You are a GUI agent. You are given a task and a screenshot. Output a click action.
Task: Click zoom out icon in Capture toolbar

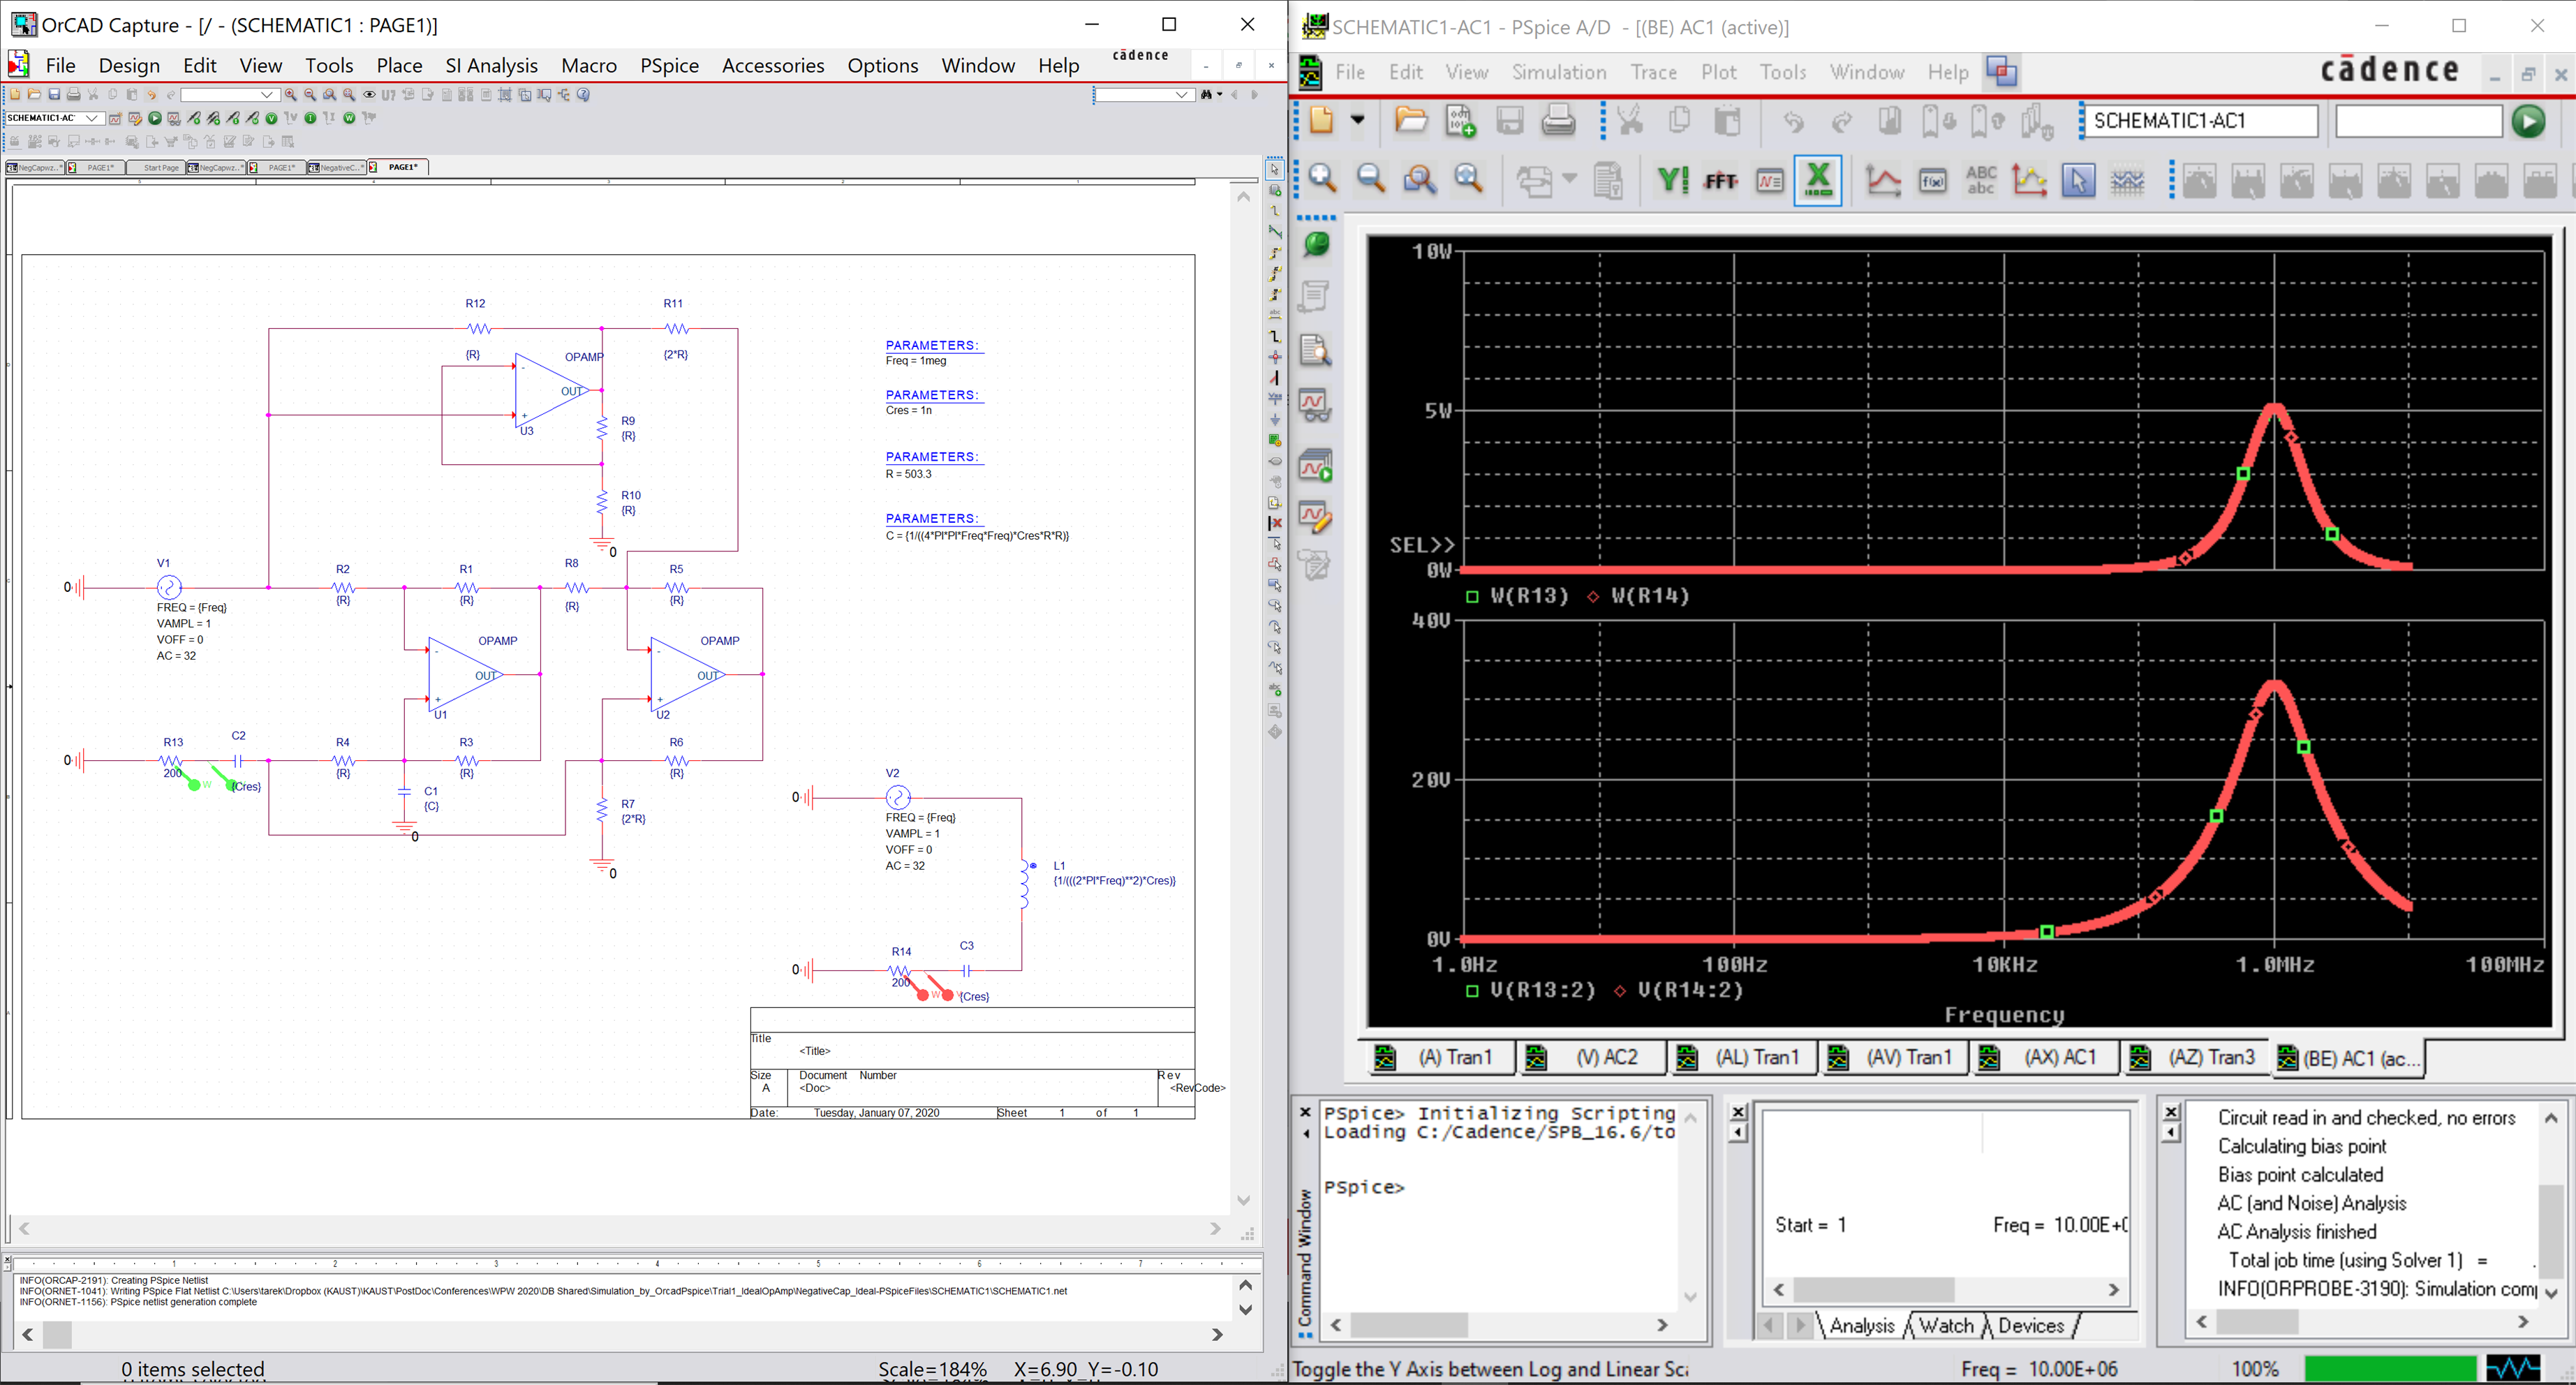(310, 95)
